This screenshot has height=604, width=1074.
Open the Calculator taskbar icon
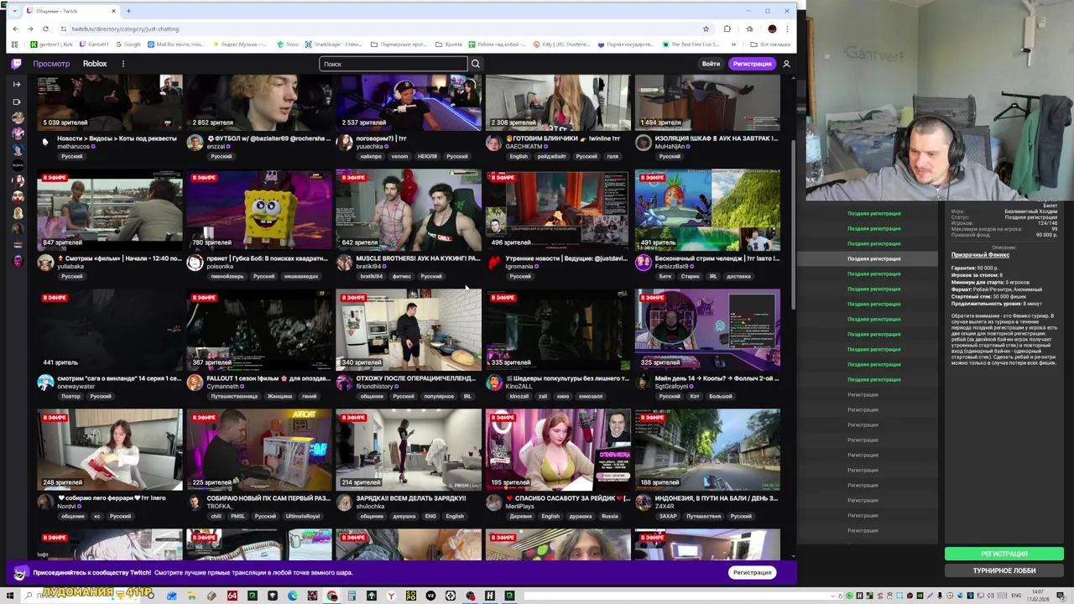click(x=352, y=596)
